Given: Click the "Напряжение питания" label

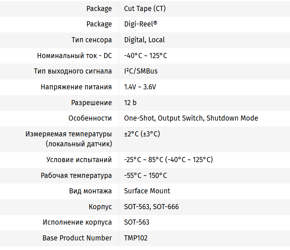Looking at the screenshot, I should point(76,87).
